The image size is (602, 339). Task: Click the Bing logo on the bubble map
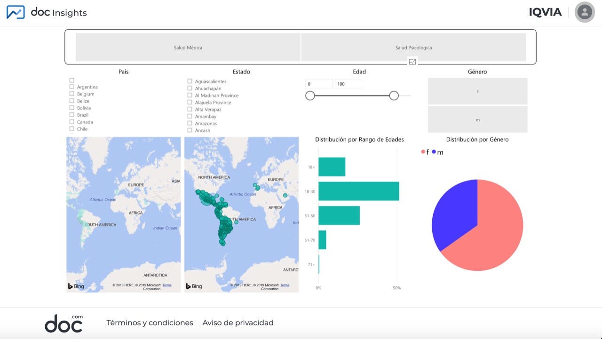[194, 286]
